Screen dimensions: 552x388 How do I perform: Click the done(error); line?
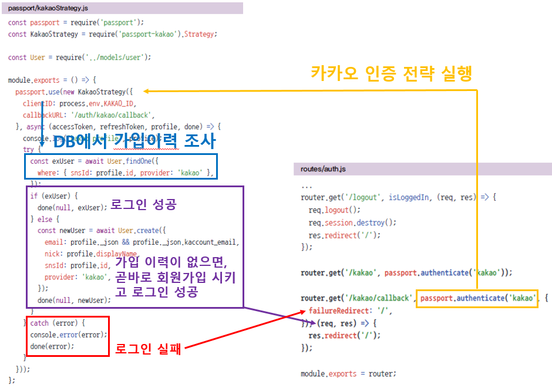[x=52, y=346]
